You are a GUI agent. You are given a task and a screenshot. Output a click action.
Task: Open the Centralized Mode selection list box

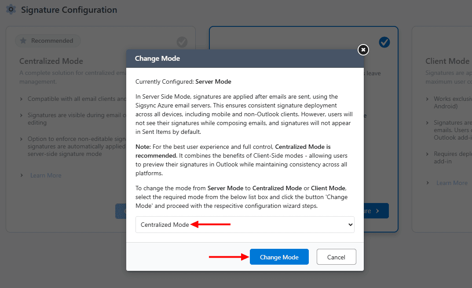point(245,225)
